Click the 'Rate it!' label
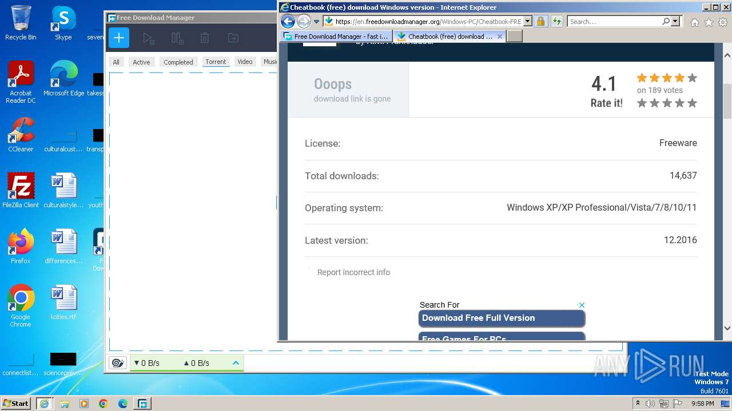The image size is (732, 411). (606, 103)
